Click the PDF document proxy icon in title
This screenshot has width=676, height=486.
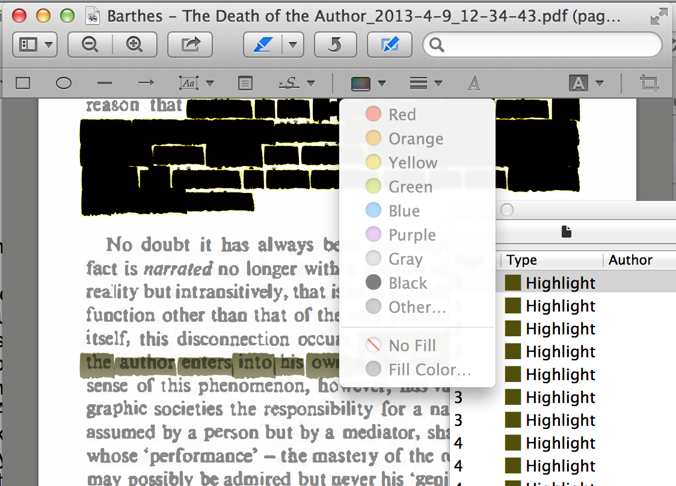point(92,16)
